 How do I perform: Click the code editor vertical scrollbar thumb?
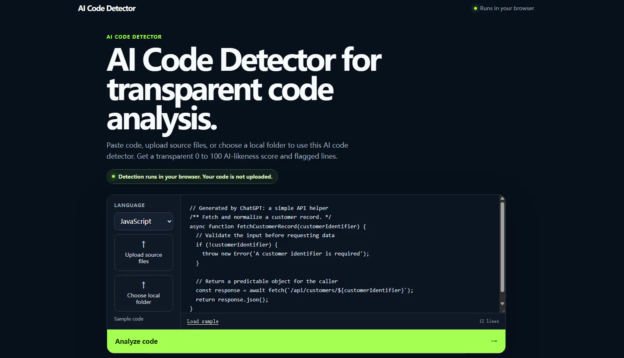tap(502, 247)
